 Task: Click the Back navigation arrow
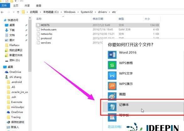(x=2, y=12)
